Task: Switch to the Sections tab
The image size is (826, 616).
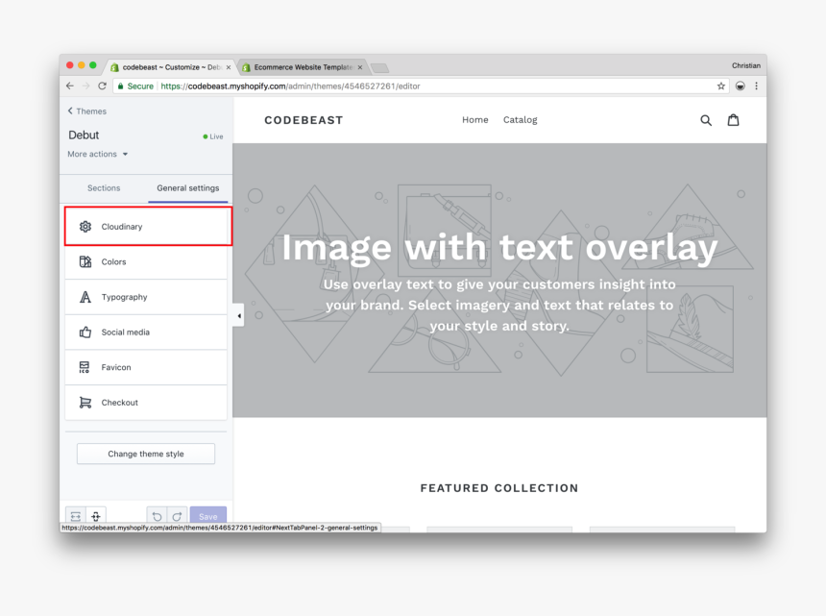Action: click(x=104, y=188)
